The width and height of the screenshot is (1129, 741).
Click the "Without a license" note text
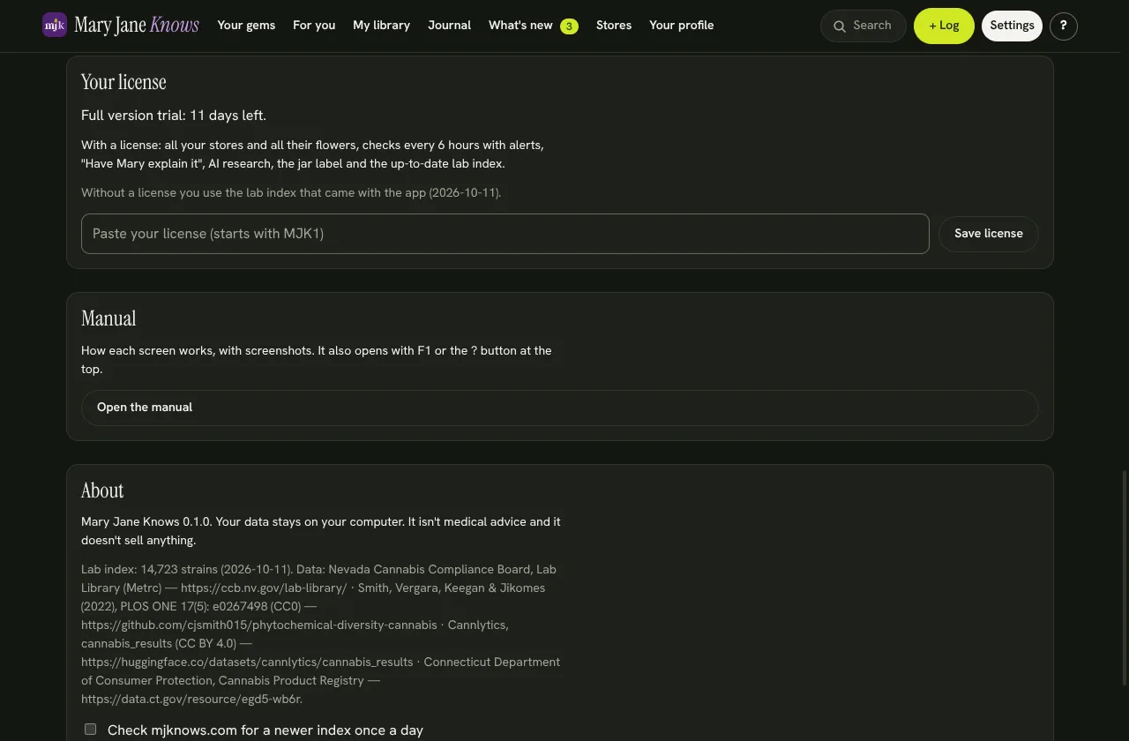tap(291, 192)
